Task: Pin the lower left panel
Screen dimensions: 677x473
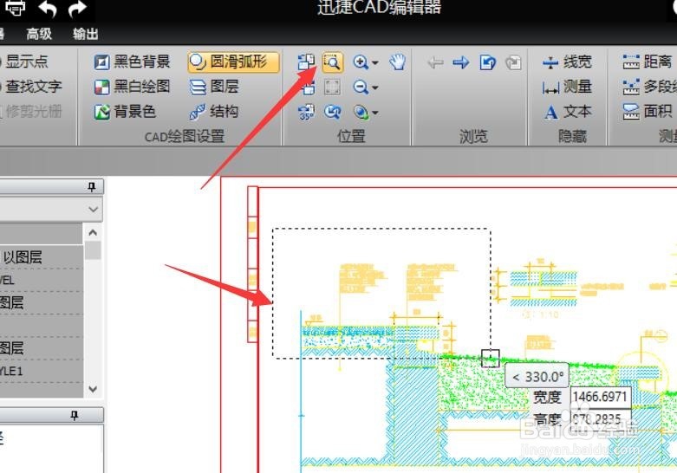Action: pyautogui.click(x=75, y=416)
